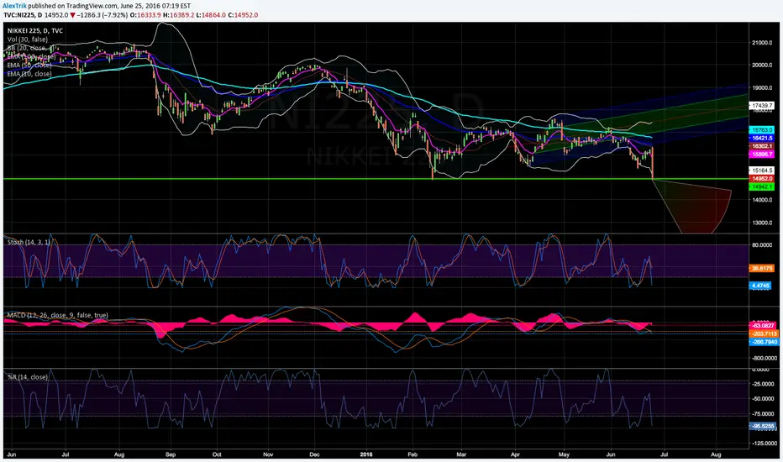The image size is (783, 462).
Task: Select the green horizontal support line
Action: [375, 178]
